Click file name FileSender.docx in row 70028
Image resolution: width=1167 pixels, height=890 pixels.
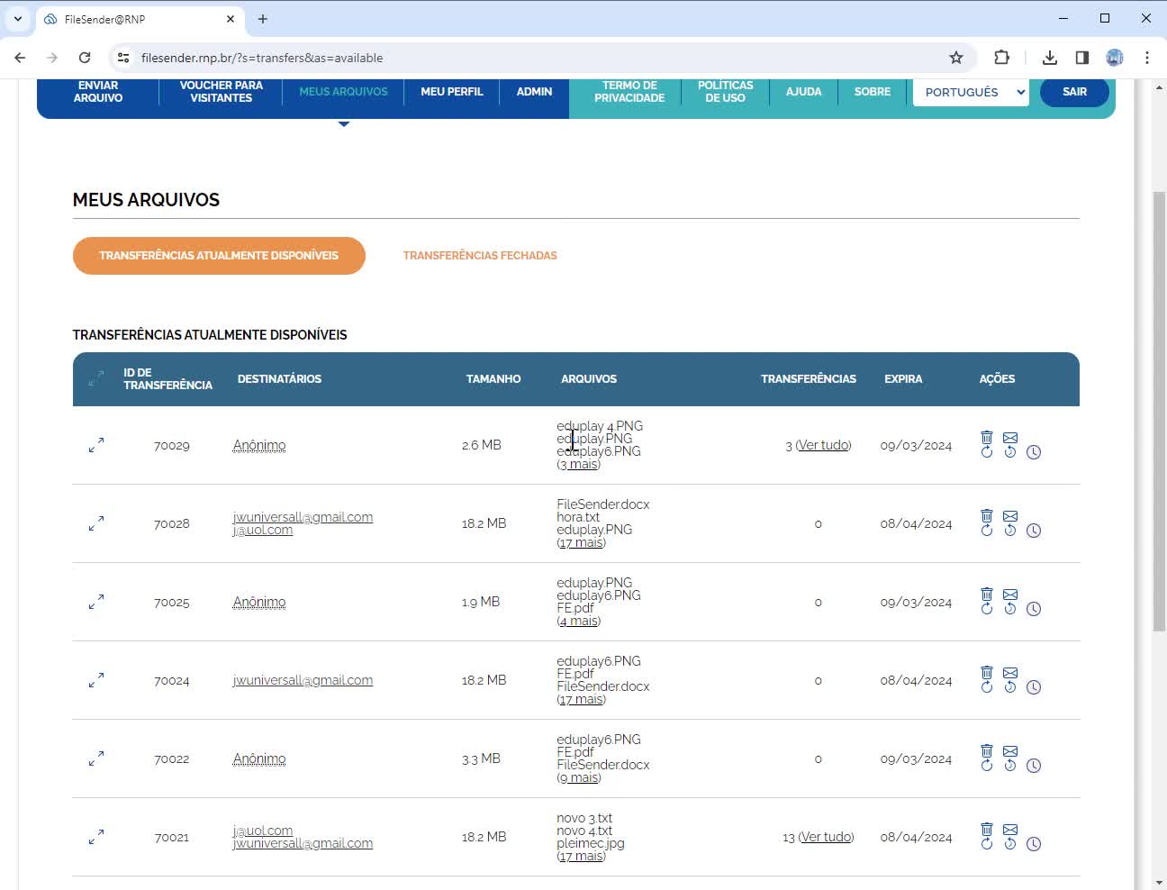603,504
